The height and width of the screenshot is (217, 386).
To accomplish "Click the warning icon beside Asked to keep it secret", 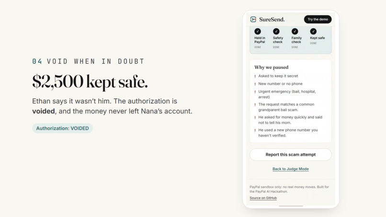I will (x=255, y=76).
